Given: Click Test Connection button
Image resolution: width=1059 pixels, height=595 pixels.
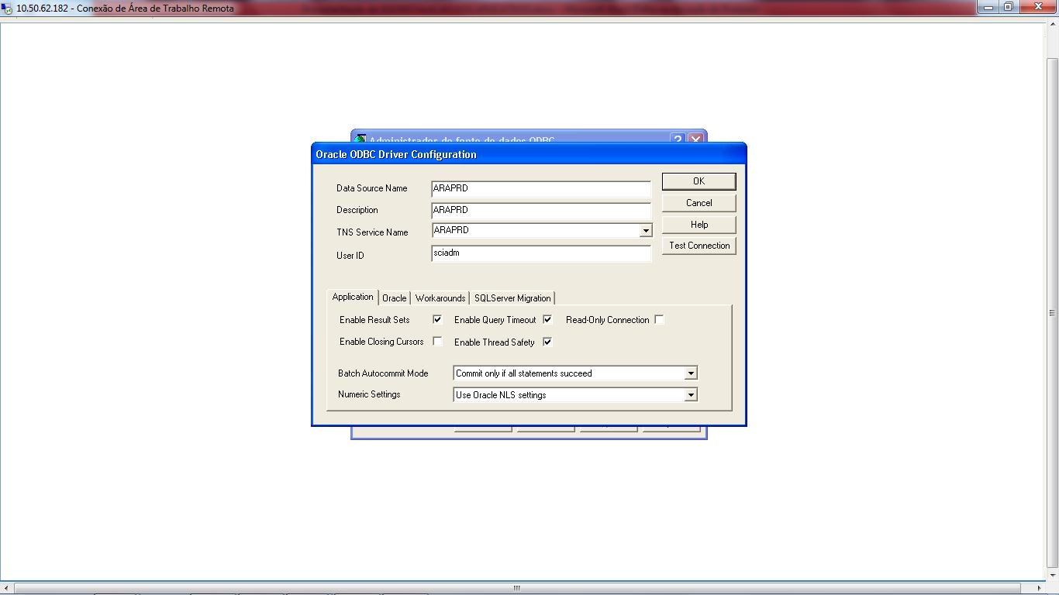Looking at the screenshot, I should tap(699, 246).
